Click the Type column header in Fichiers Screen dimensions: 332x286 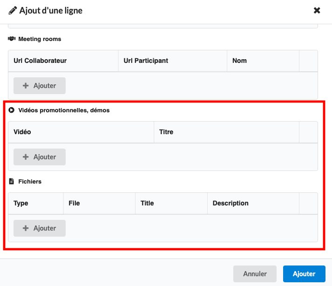pyautogui.click(x=21, y=203)
